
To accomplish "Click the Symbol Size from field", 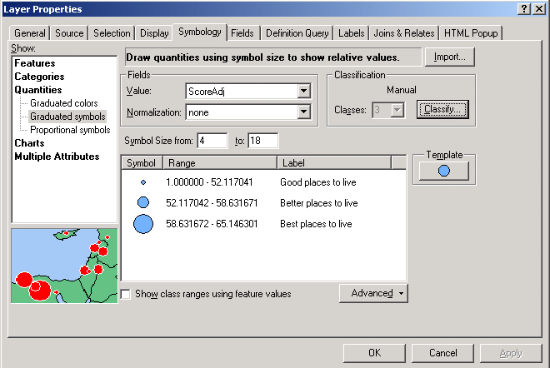I will tap(212, 141).
